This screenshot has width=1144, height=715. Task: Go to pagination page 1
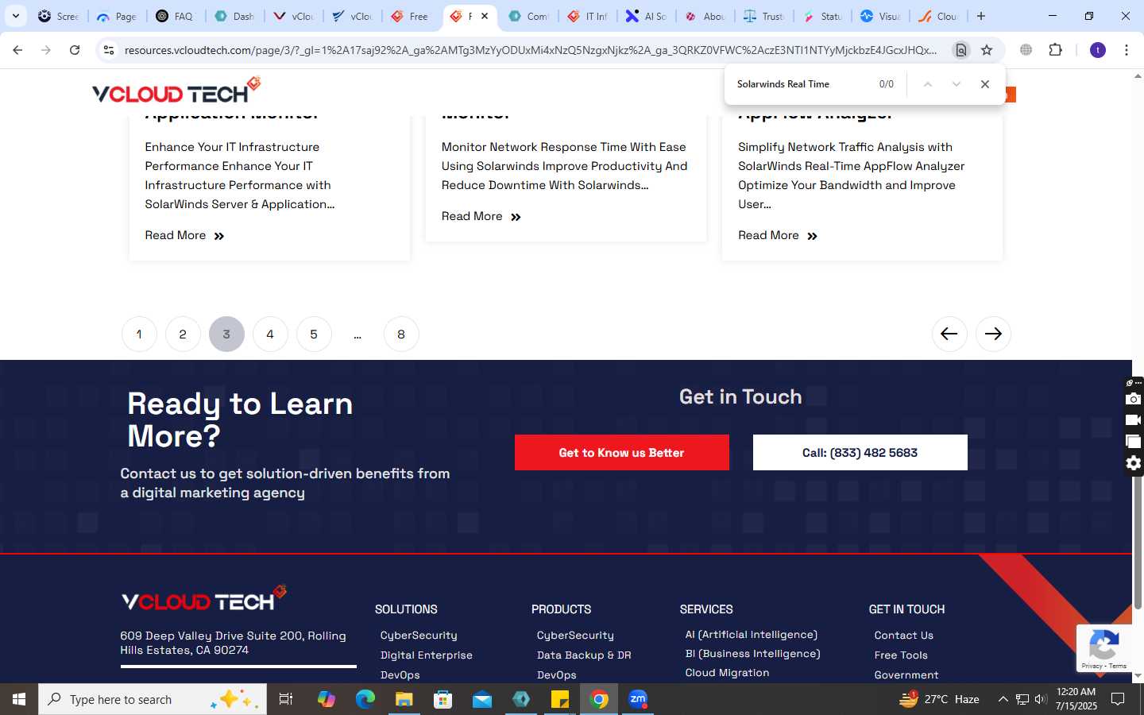pyautogui.click(x=139, y=334)
